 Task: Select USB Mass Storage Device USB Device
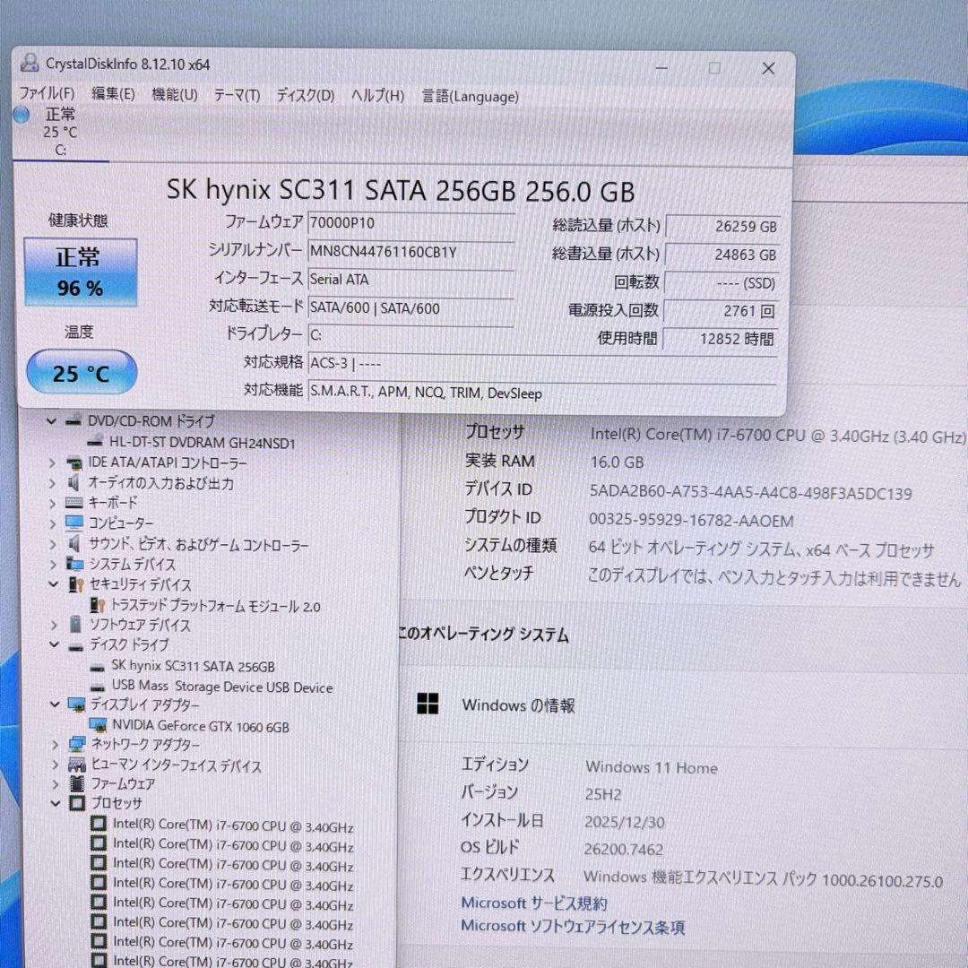222,687
